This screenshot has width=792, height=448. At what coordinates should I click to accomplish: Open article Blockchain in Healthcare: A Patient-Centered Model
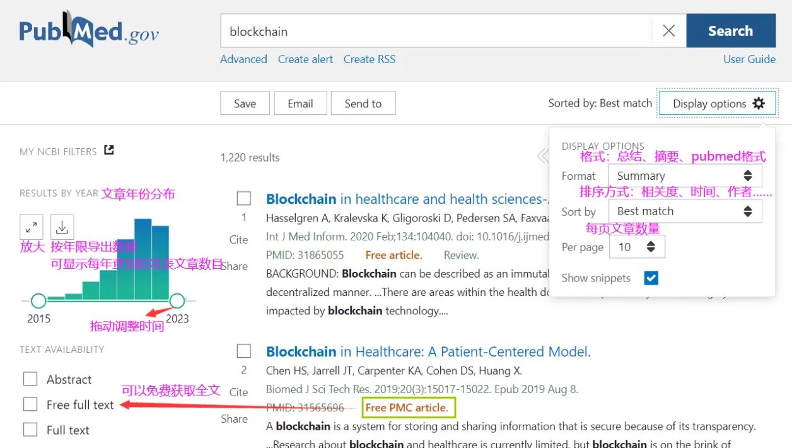click(428, 351)
